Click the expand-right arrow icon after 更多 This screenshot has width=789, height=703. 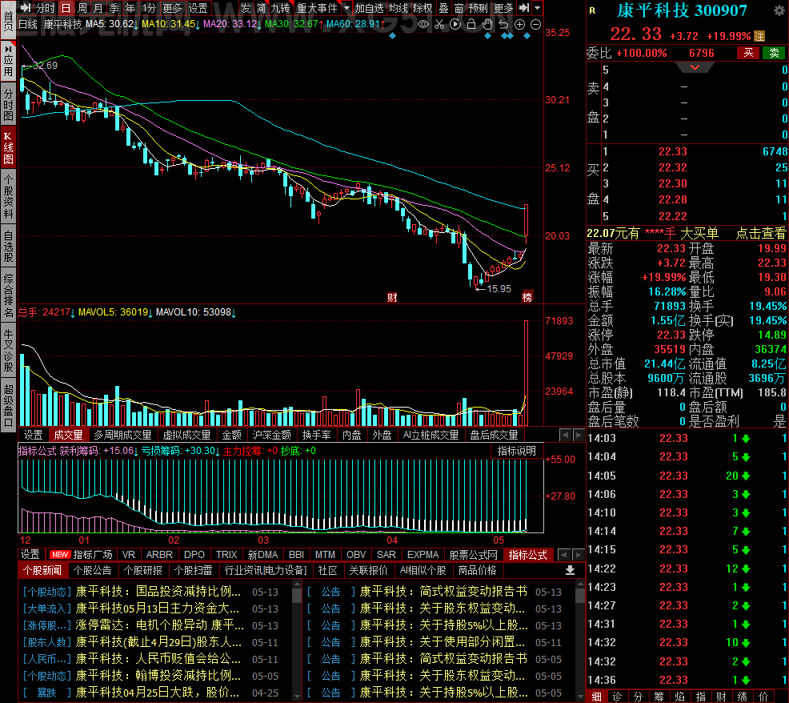[x=524, y=7]
